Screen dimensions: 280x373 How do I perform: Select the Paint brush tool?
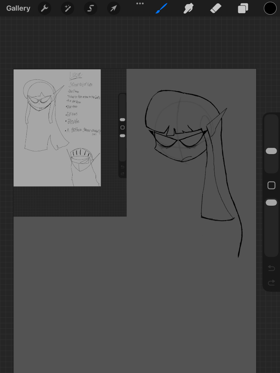coord(161,8)
